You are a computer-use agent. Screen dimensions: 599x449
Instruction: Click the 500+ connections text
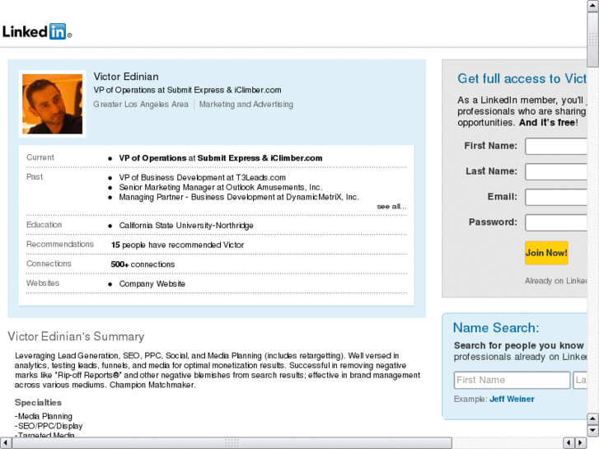tap(143, 264)
